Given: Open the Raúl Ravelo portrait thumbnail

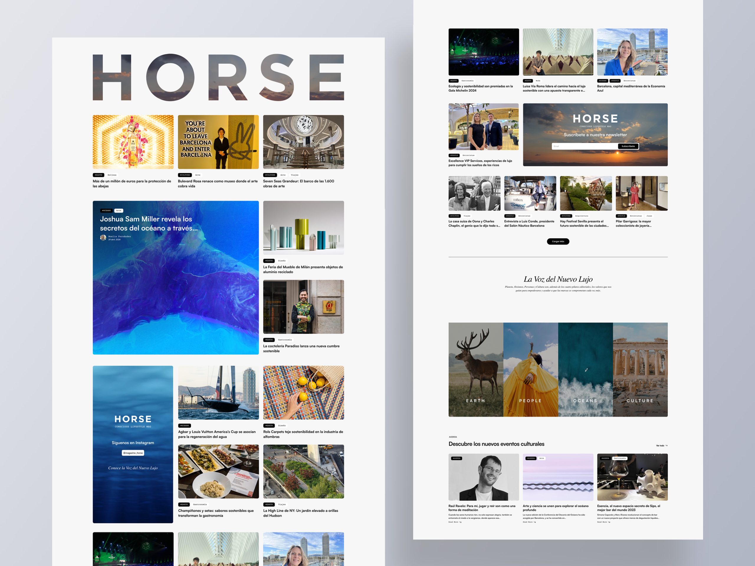Looking at the screenshot, I should 484,477.
